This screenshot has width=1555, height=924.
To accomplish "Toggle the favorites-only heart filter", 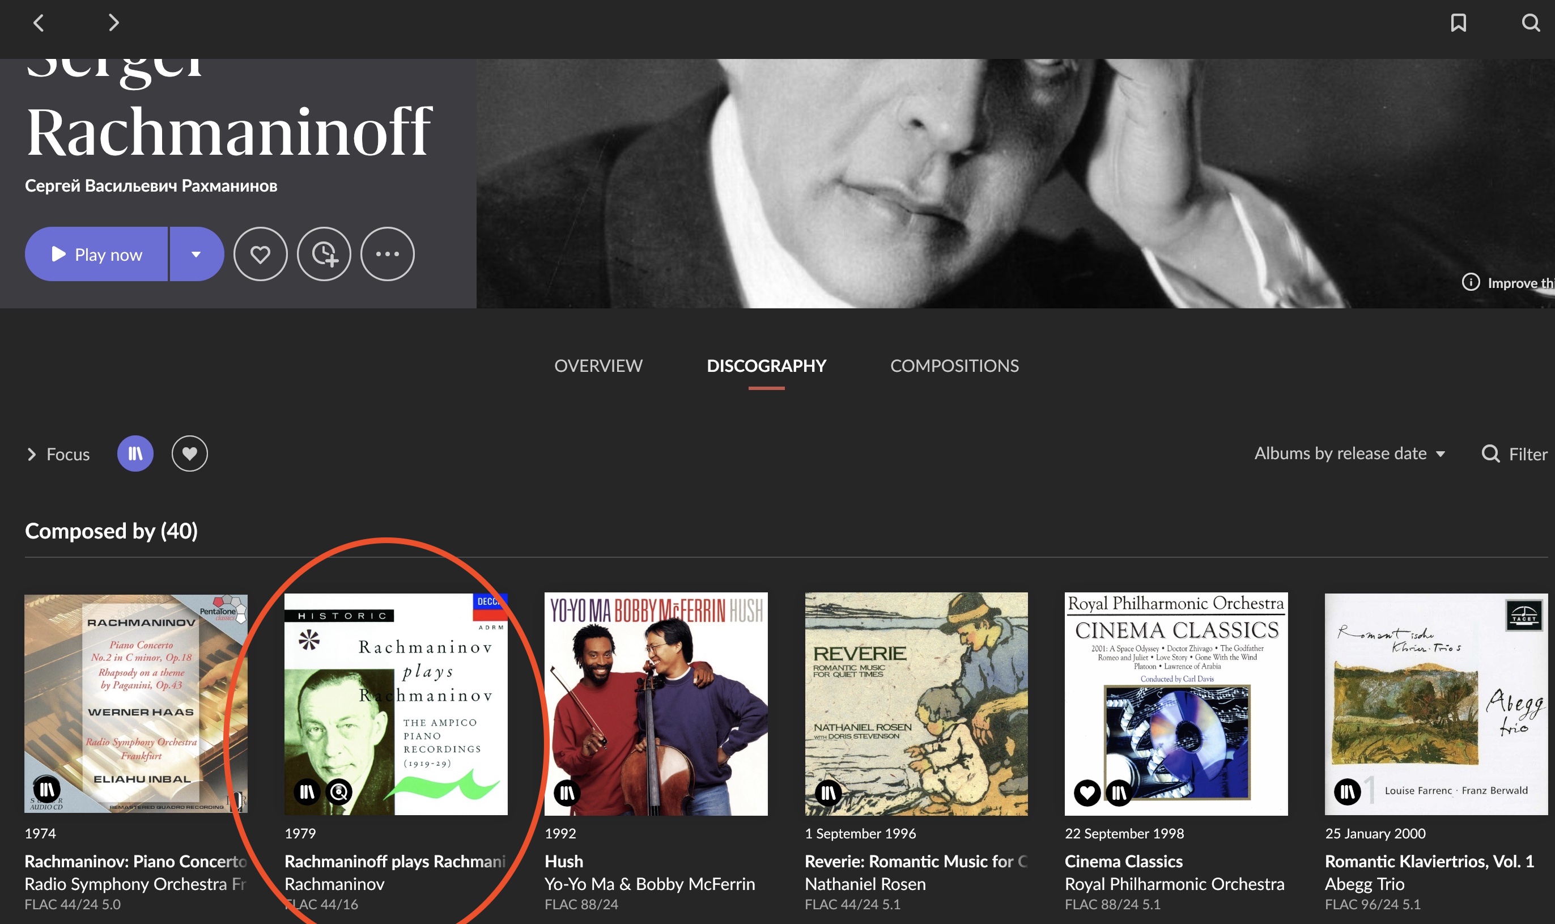I will click(189, 453).
